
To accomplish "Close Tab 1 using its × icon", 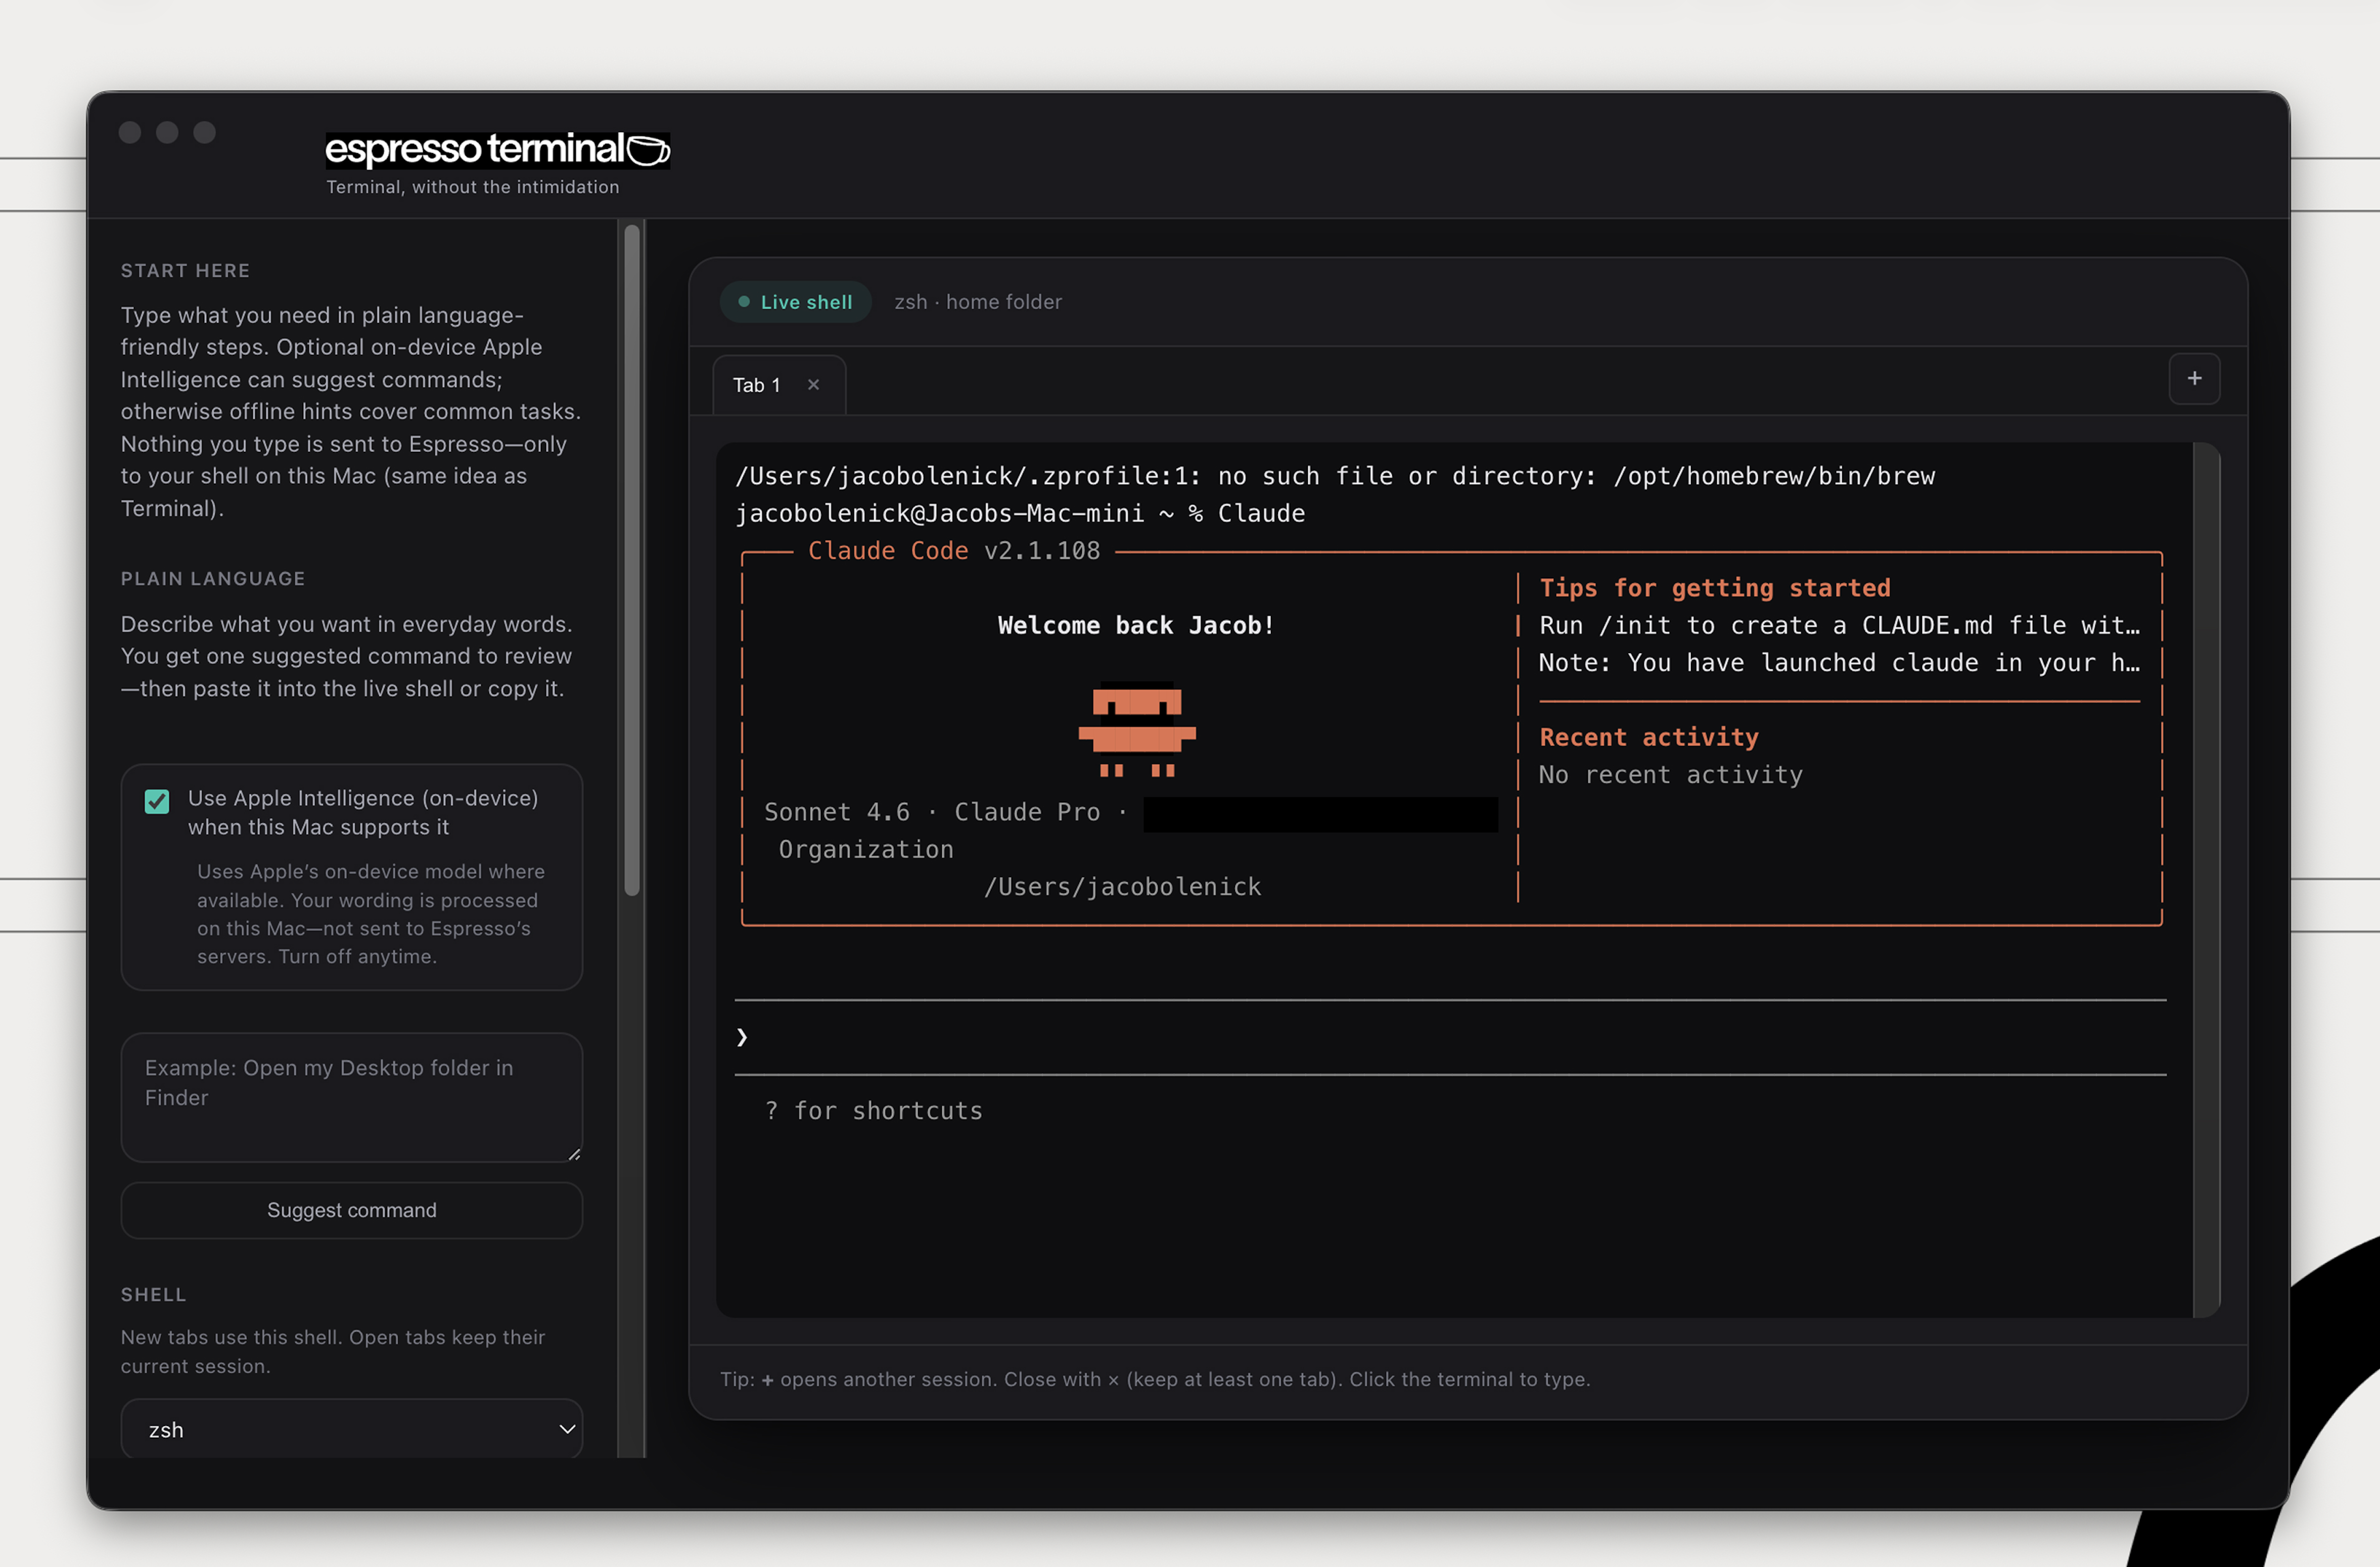I will click(x=813, y=384).
